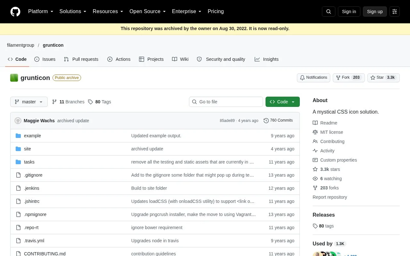Screen dimensions: 410x256
Task: View the 11 Branches link
Action: pyautogui.click(x=68, y=102)
